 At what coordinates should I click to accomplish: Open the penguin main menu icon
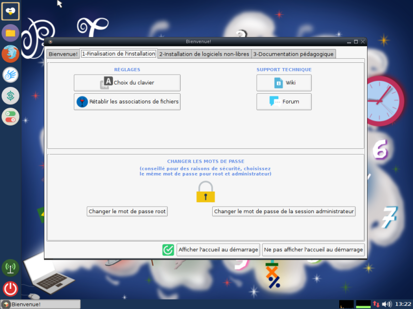pyautogui.click(x=10, y=11)
